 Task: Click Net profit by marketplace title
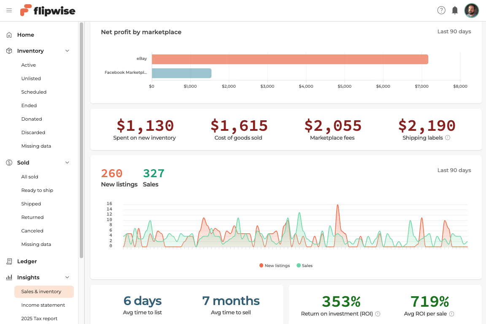pos(141,32)
